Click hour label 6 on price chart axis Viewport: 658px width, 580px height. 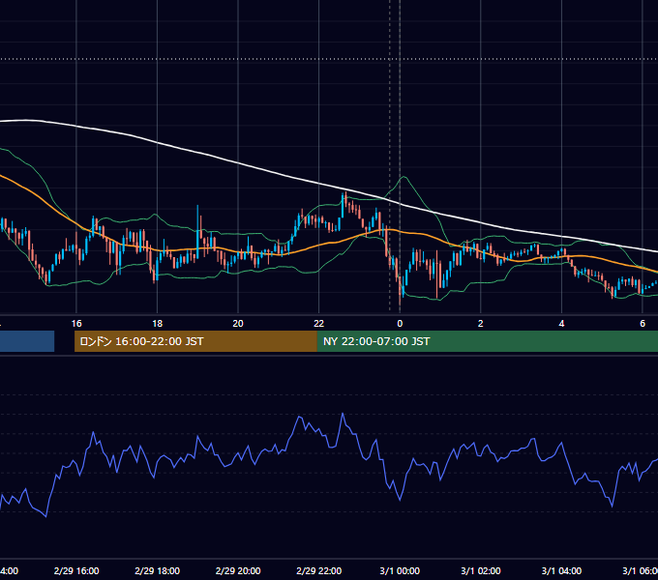(x=643, y=324)
